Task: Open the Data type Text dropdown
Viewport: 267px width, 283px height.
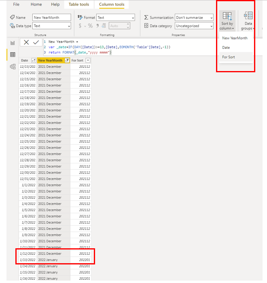Action: click(52, 26)
